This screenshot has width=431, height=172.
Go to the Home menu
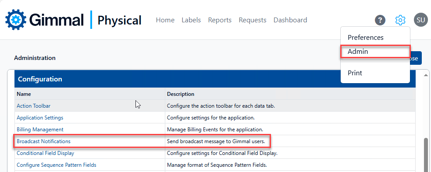pos(165,20)
